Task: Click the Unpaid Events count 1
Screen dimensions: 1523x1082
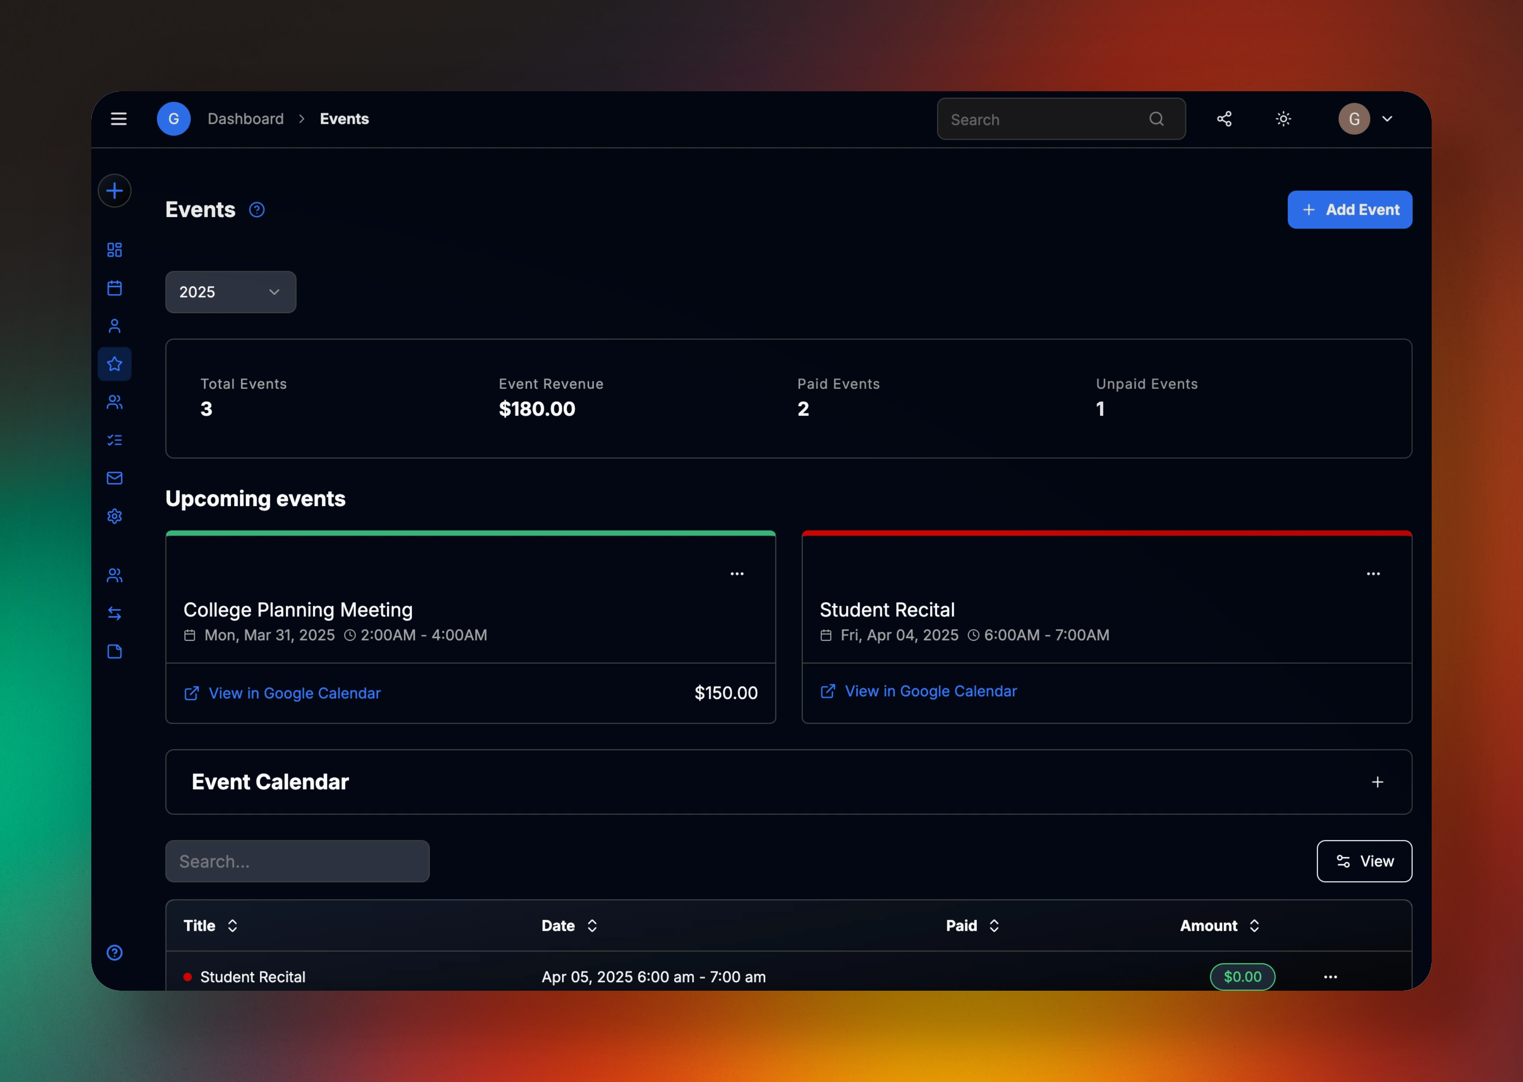Action: [x=1100, y=409]
